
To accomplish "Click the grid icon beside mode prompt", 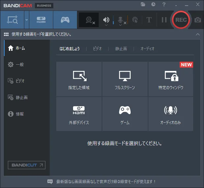I will tap(6, 34).
